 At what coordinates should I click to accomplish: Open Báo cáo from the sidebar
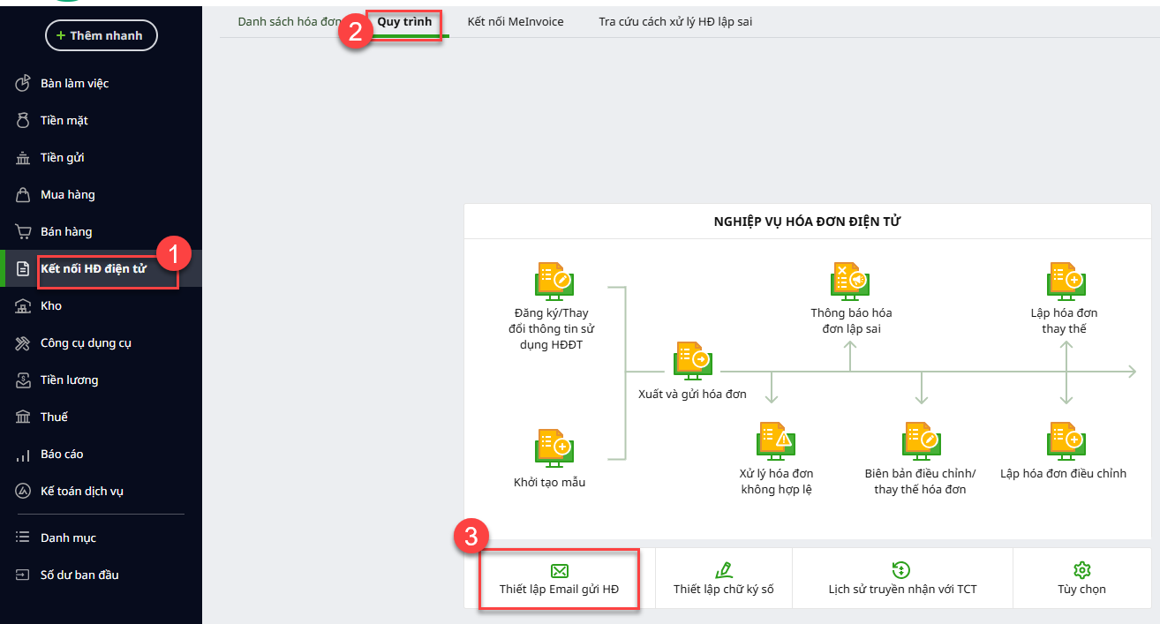tap(61, 455)
